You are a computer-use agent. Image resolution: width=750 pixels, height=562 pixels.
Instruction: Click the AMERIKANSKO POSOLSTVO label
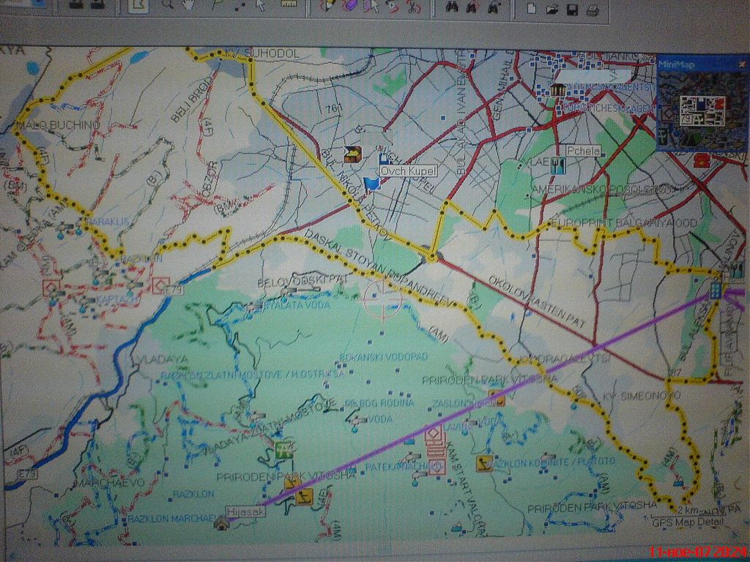(604, 190)
